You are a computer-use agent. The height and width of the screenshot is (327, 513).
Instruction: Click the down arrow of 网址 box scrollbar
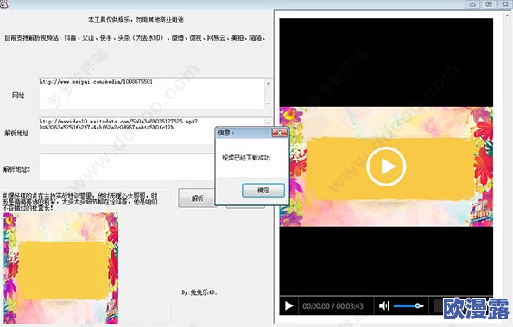[269, 104]
